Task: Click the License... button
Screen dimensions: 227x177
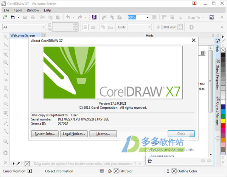Action: (103, 134)
